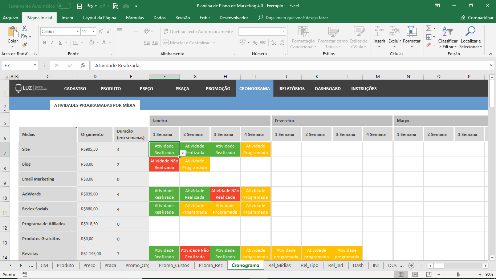Open the Calibri font name dropdown
The width and height of the screenshot is (496, 279).
point(78,32)
